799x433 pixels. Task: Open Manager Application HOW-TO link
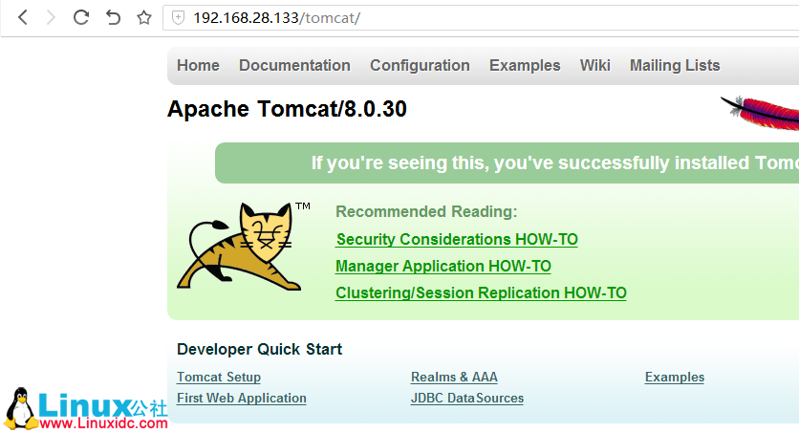tap(443, 266)
